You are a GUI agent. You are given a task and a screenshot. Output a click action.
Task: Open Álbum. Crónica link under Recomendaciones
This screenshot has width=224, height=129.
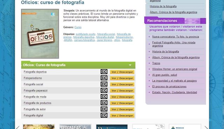pos(176,58)
